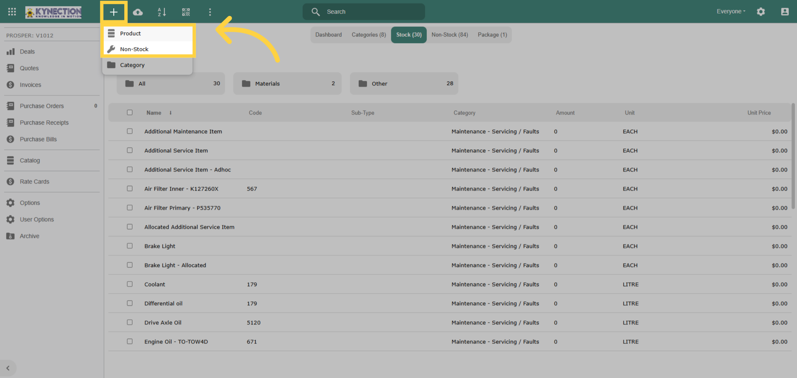Viewport: 797px width, 378px height.
Task: Choose Product from the add menu
Action: (x=148, y=33)
